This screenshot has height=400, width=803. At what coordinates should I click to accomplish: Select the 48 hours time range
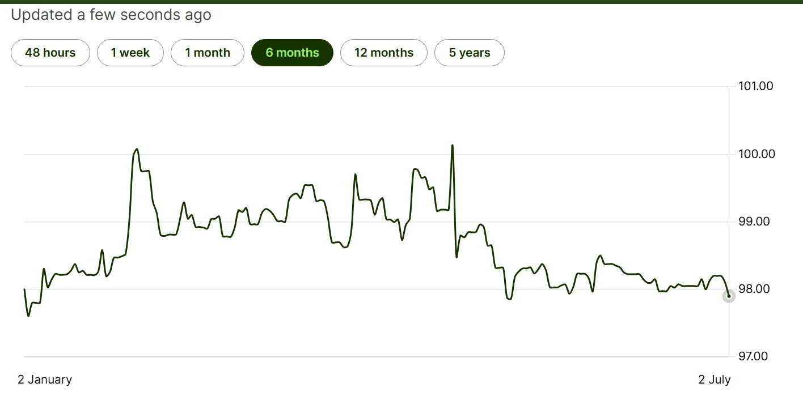(50, 53)
